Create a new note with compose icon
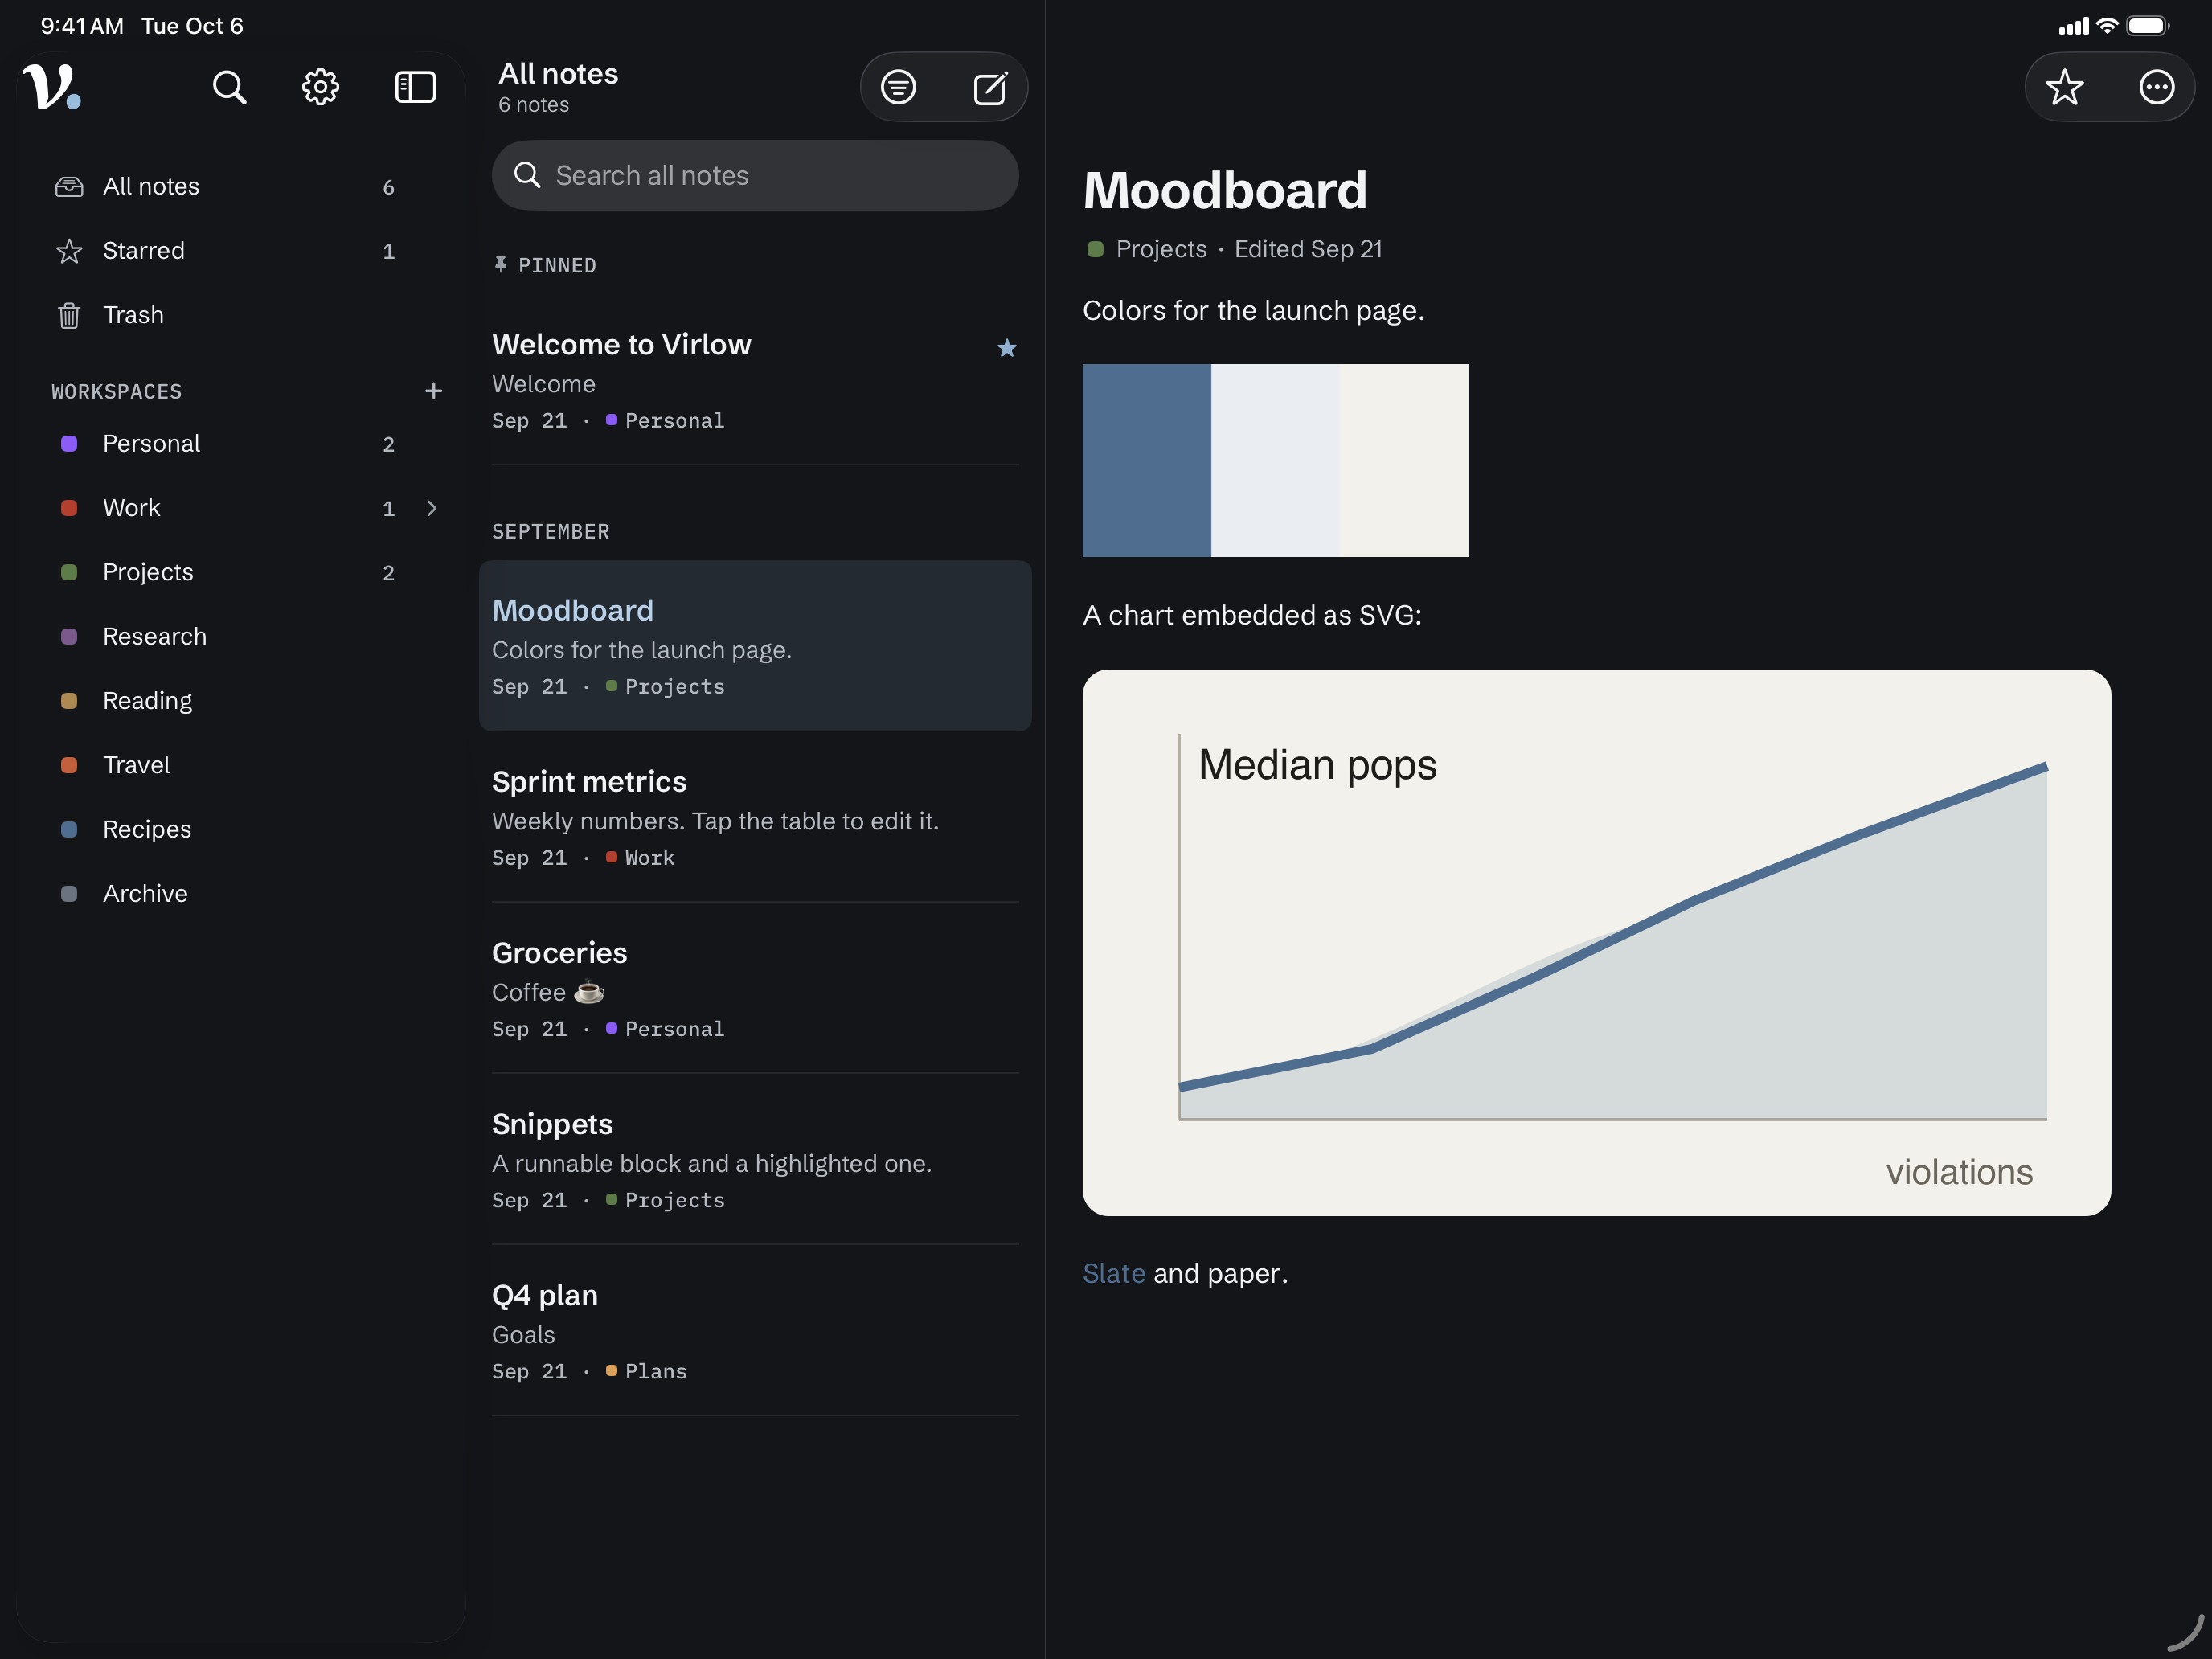 pyautogui.click(x=990, y=87)
